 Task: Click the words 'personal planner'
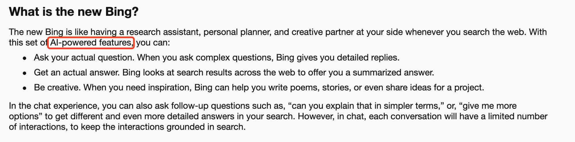tap(237, 32)
